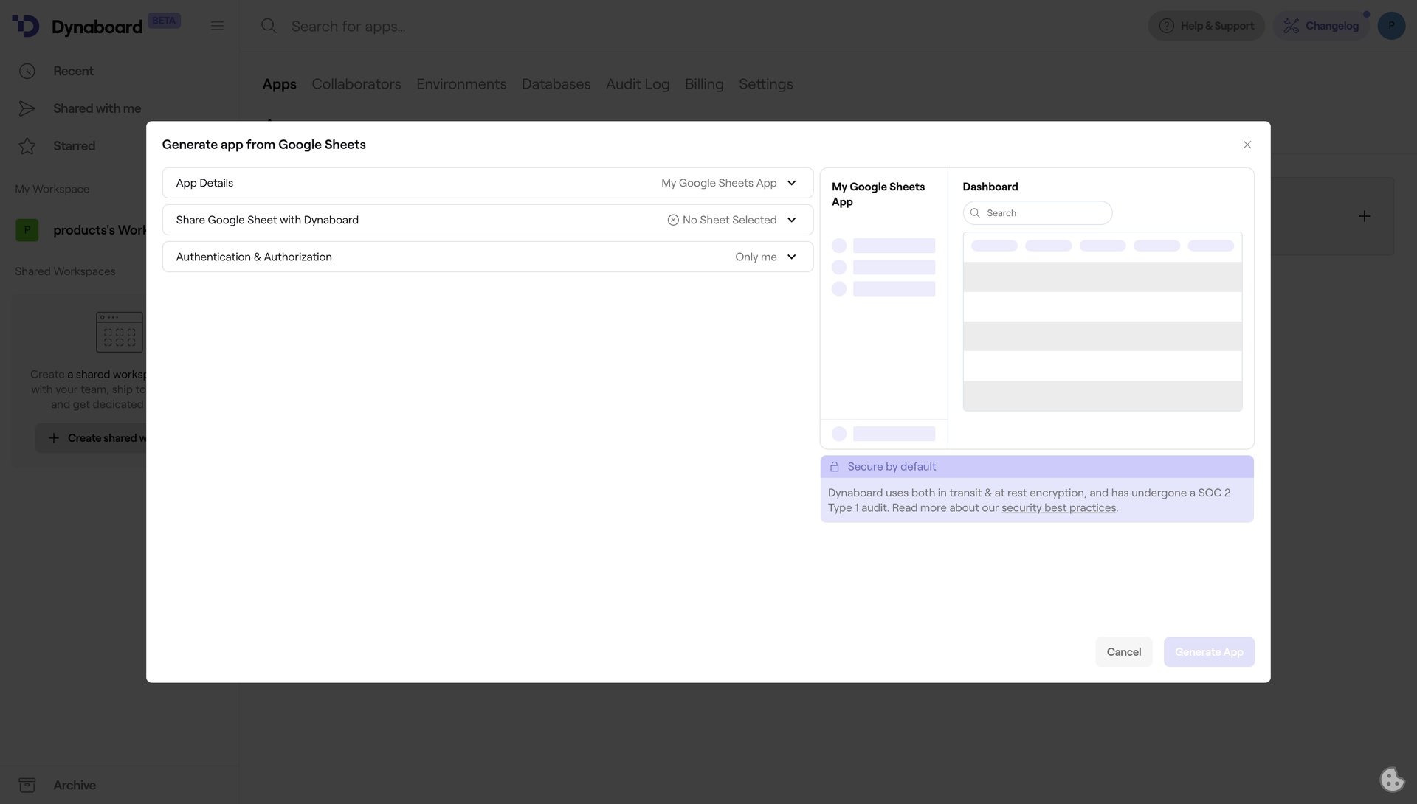The image size is (1417, 804).
Task: Open Starred items
Action: 74,145
